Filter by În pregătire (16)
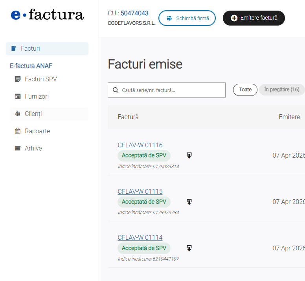305x281 pixels. tap(282, 90)
